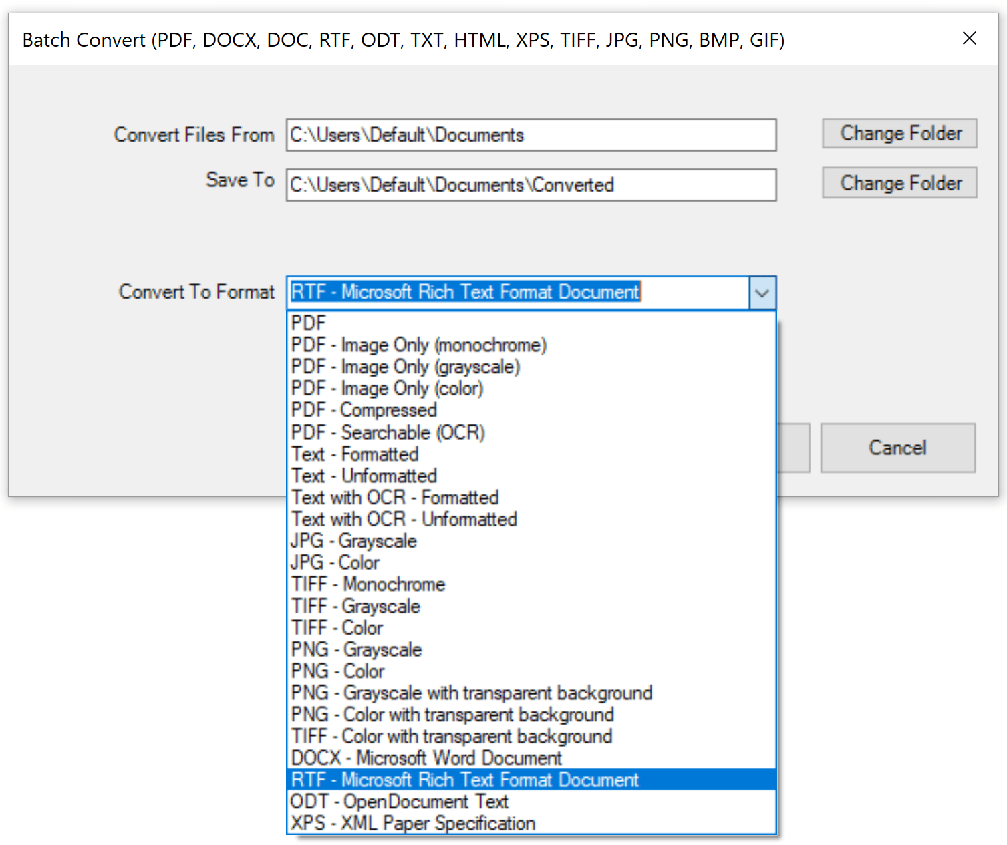The width and height of the screenshot is (1007, 845).
Task: Click Change Folder next to Convert Files From
Action: point(899,133)
